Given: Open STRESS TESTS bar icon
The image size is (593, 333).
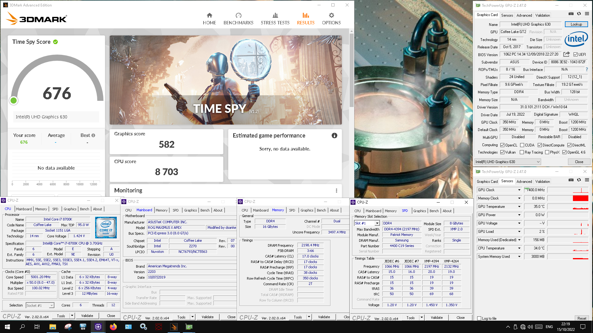Looking at the screenshot, I should coord(275,15).
